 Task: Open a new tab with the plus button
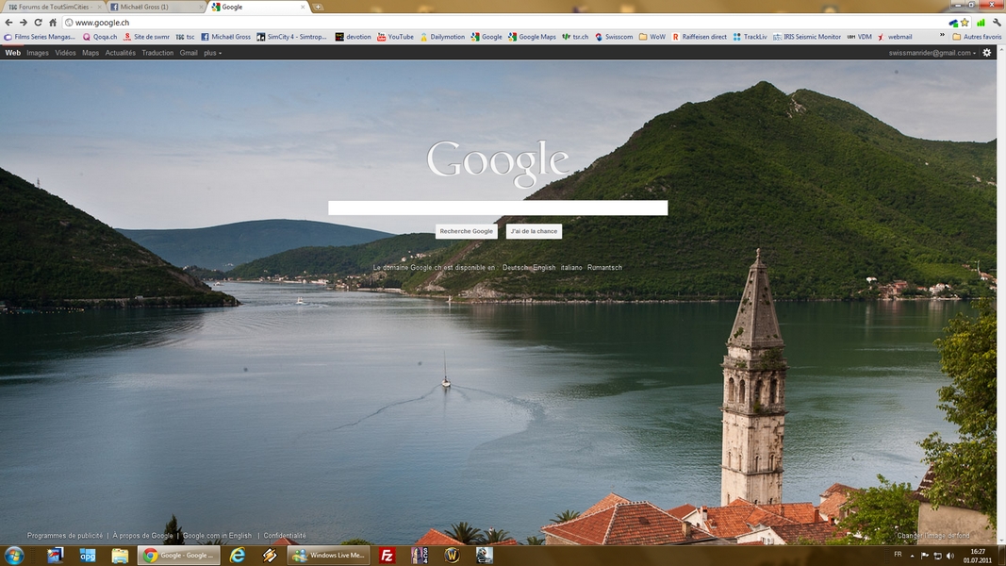[x=318, y=7]
